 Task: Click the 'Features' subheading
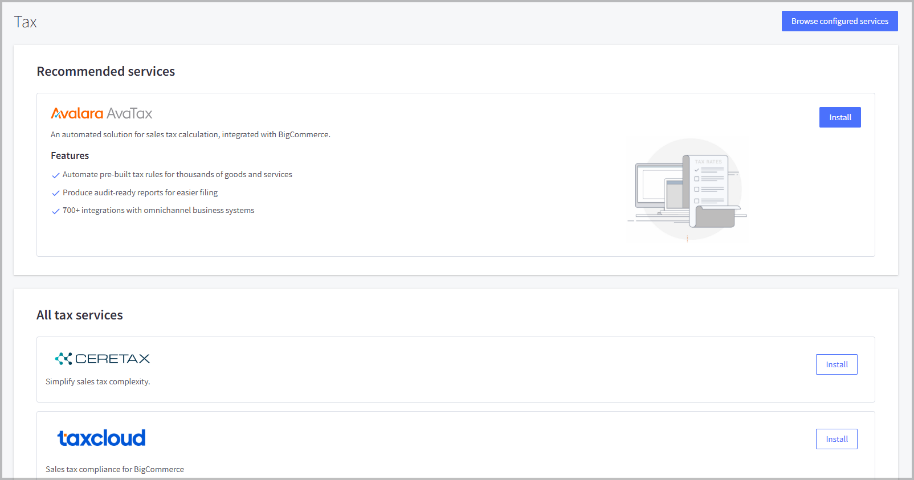(70, 155)
